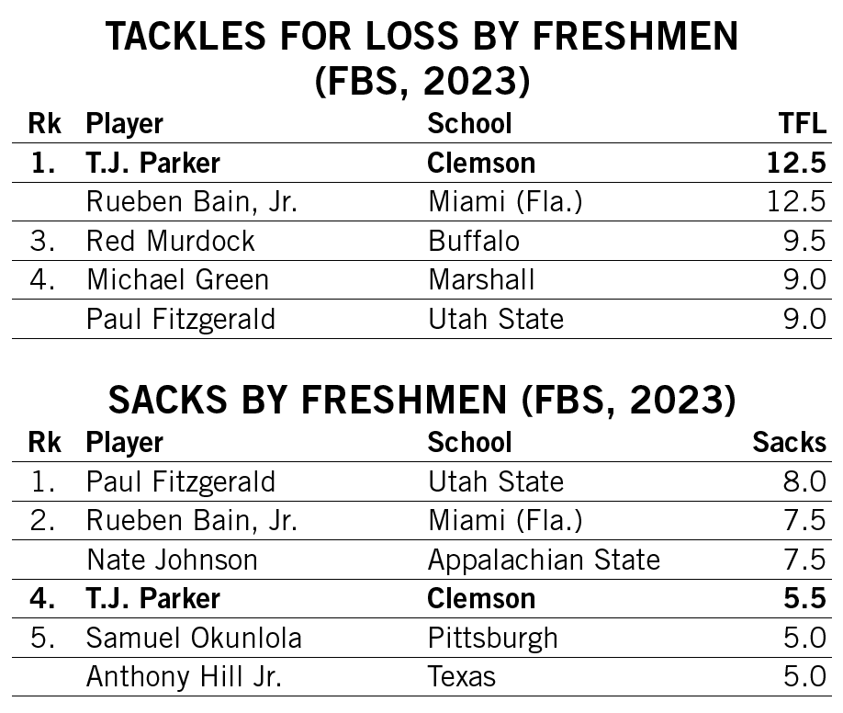Click the Pittsburgh school entry
Screen dimensions: 843x713
click(x=493, y=639)
